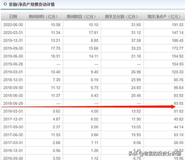Click the 14.11 redemption value
This screenshot has width=185, height=160.
[x=94, y=56]
